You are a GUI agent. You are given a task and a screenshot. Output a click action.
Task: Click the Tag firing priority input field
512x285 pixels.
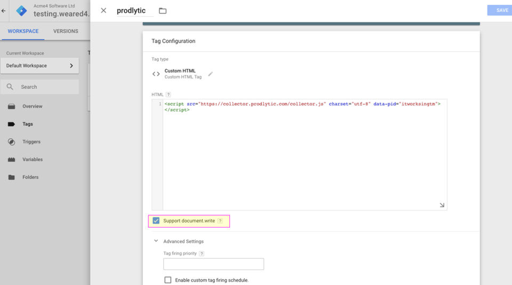pyautogui.click(x=213, y=264)
